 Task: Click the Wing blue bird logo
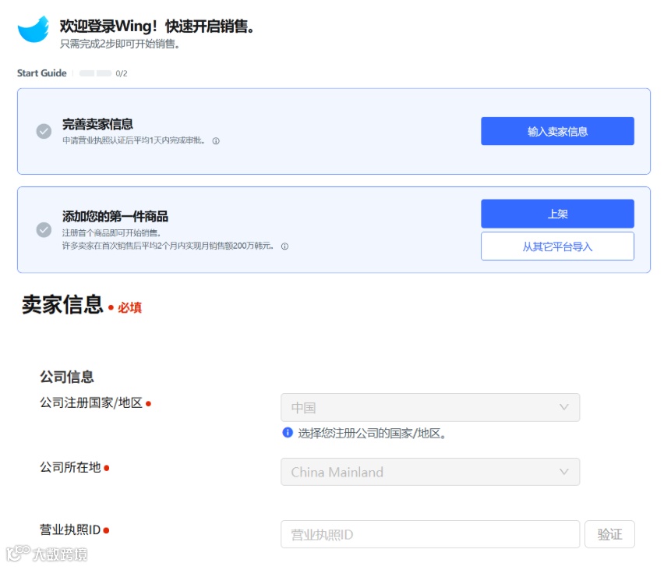click(x=34, y=29)
